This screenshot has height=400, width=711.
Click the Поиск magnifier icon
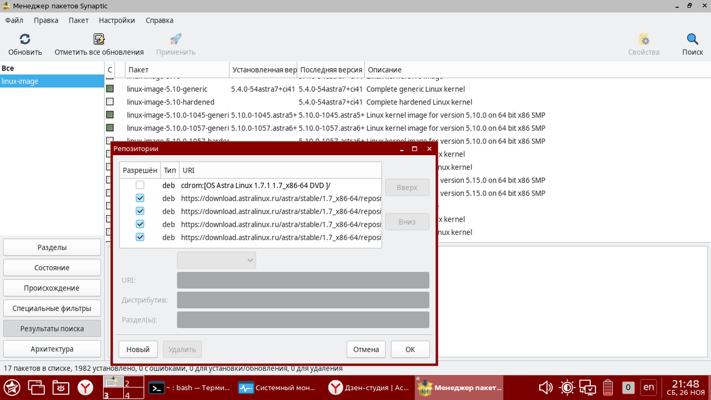coord(692,39)
